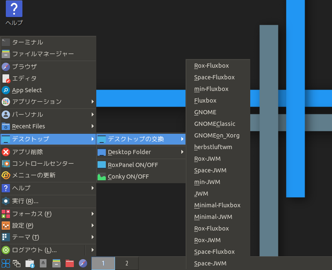The width and height of the screenshot is (332, 270).
Task: Pick GNOMEon_Xorg from the desktop list
Action: click(218, 135)
